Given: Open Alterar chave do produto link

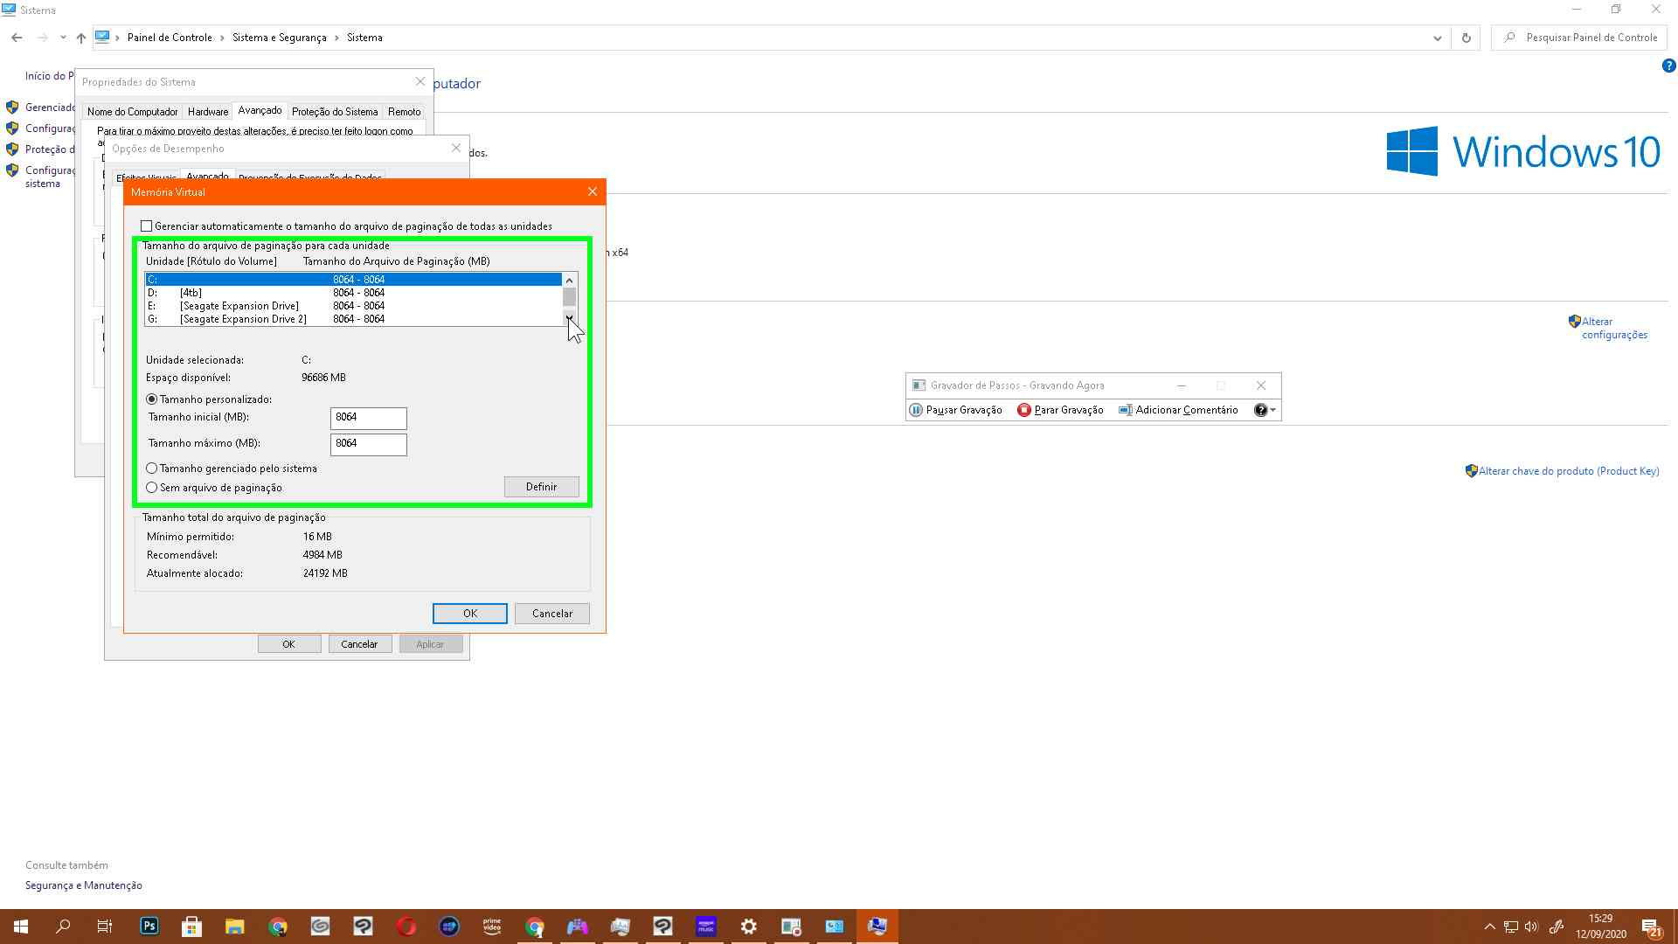Looking at the screenshot, I should (x=1568, y=471).
